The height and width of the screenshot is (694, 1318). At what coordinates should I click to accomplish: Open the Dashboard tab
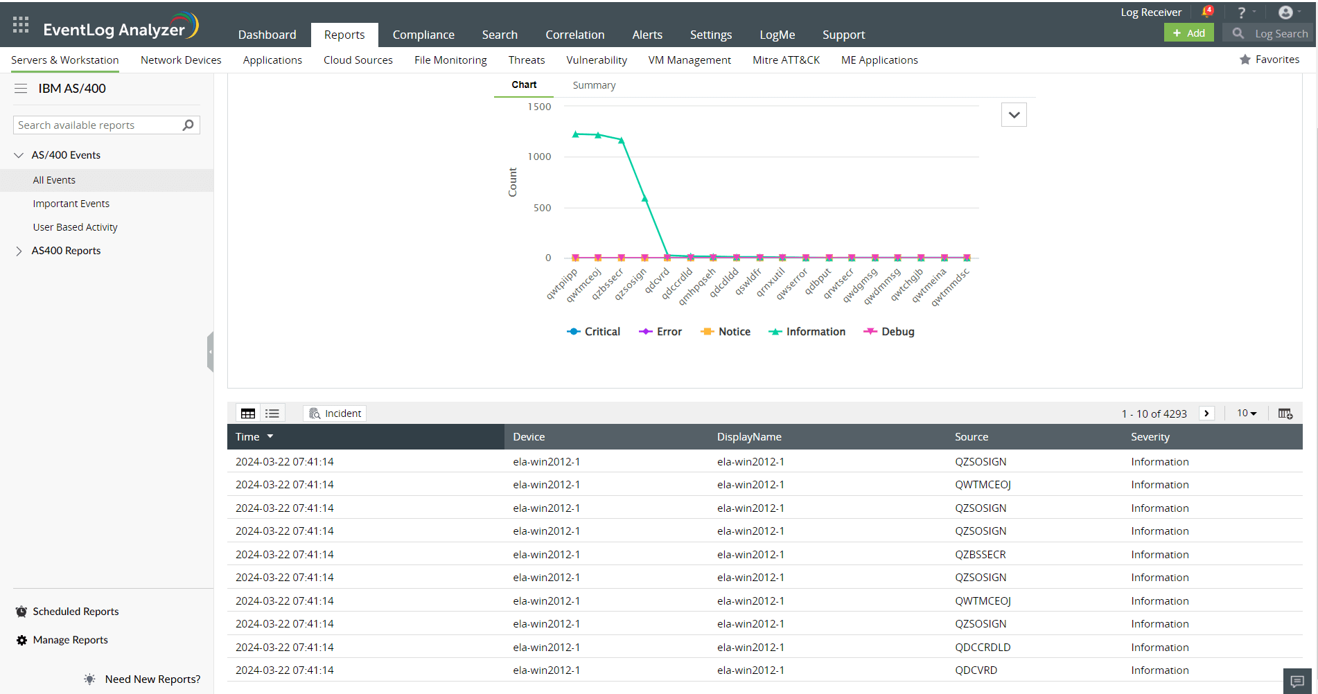click(267, 35)
